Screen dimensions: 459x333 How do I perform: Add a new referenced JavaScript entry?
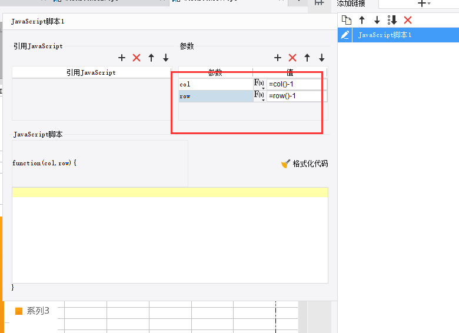(122, 58)
